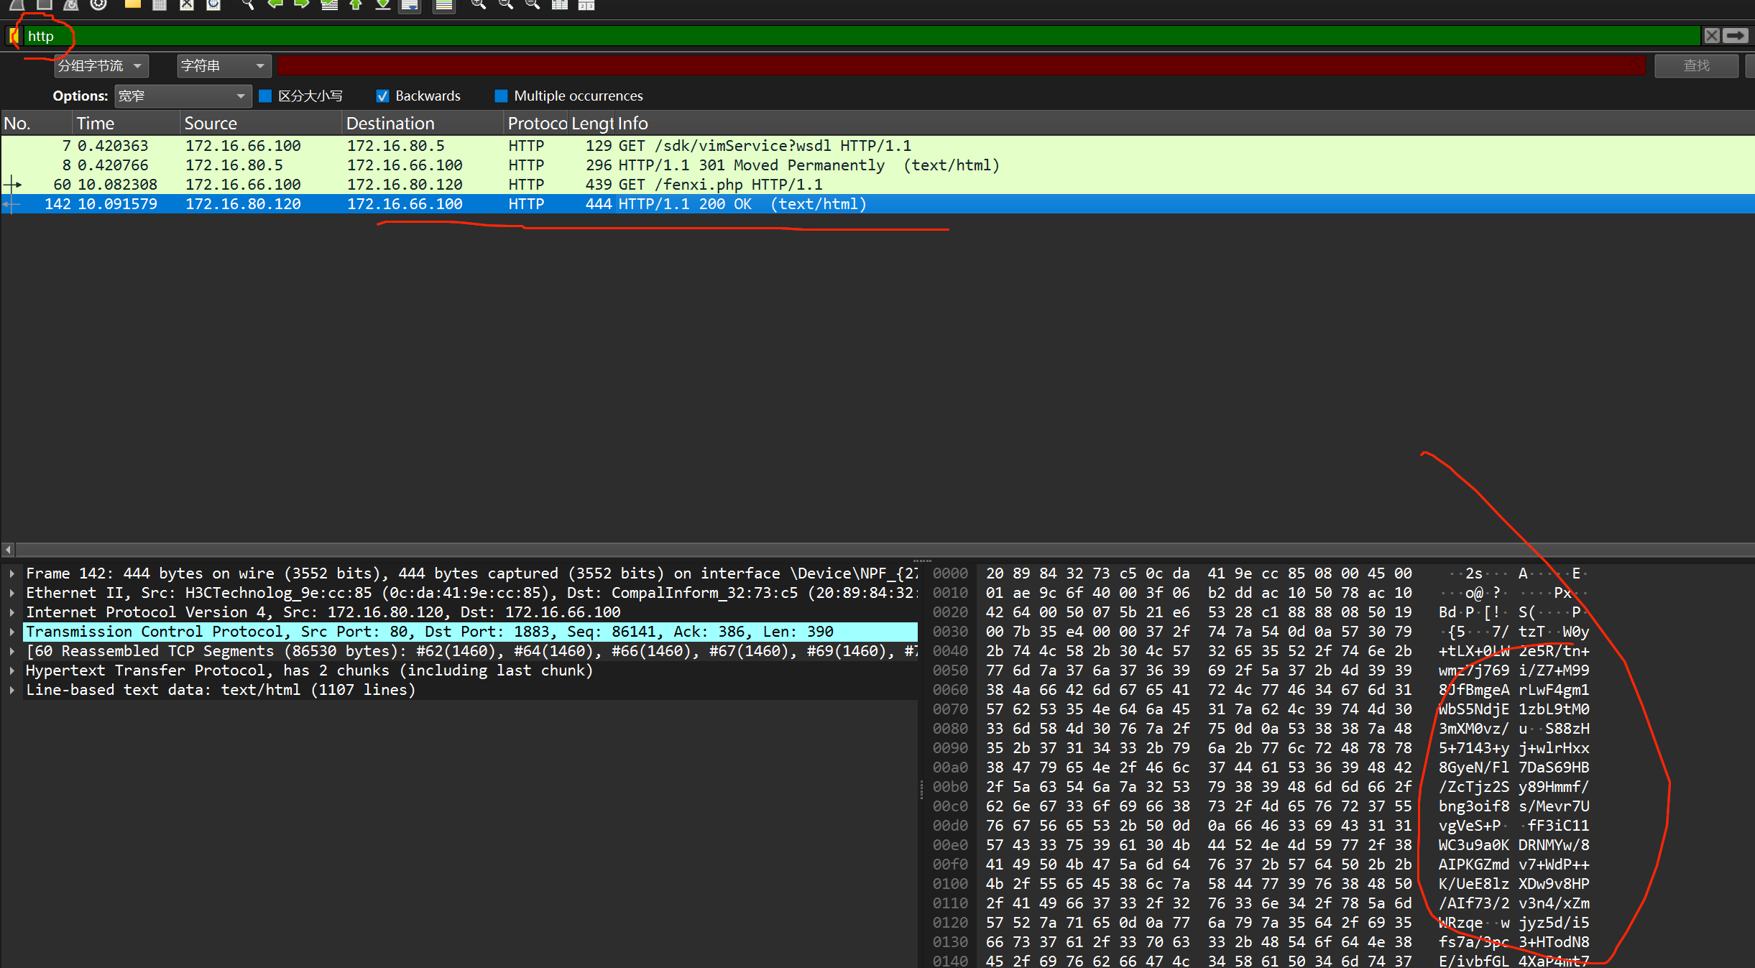Open the 分组字节流 search-in dropdown
This screenshot has height=968, width=1755.
(x=101, y=66)
